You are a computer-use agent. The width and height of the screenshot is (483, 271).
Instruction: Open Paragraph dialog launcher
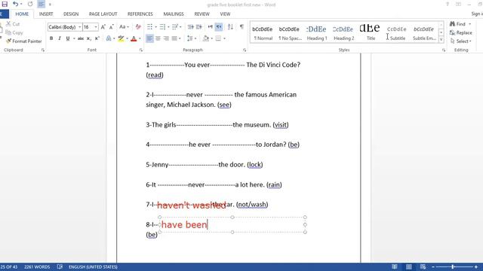click(x=245, y=50)
